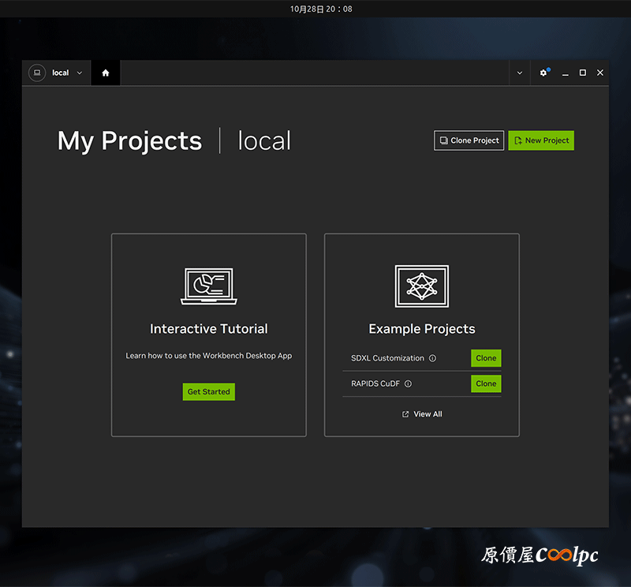
Task: Show info for SDXL Customization
Action: (x=432, y=358)
